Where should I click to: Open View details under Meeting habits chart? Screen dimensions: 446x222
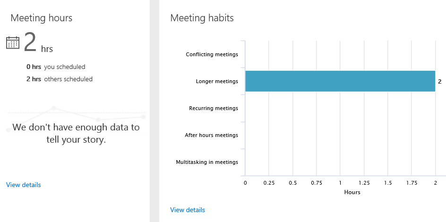point(188,210)
